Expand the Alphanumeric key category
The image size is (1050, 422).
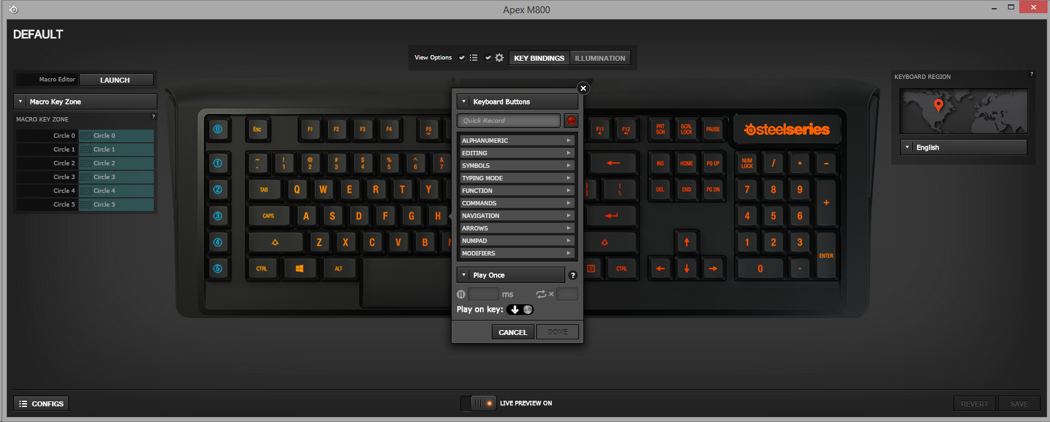point(516,141)
